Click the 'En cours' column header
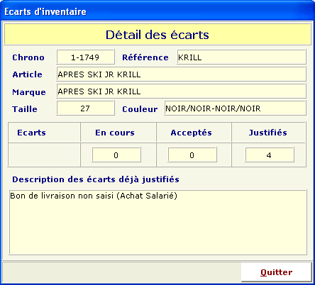 115,133
